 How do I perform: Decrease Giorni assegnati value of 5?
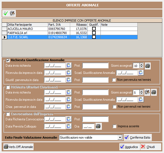(x=141, y=94)
